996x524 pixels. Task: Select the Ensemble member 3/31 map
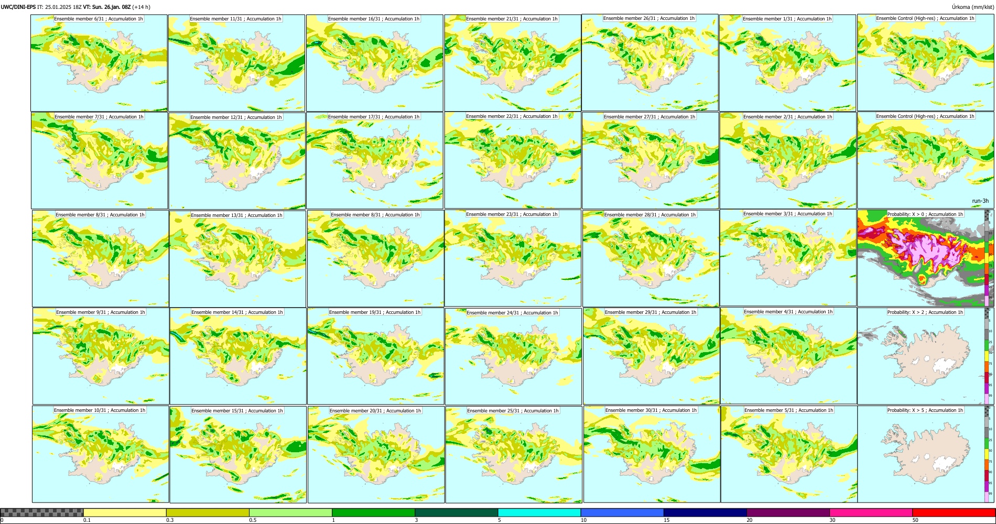(x=788, y=258)
